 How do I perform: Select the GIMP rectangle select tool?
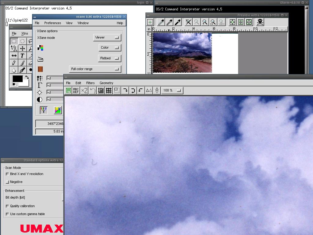coord(14,41)
